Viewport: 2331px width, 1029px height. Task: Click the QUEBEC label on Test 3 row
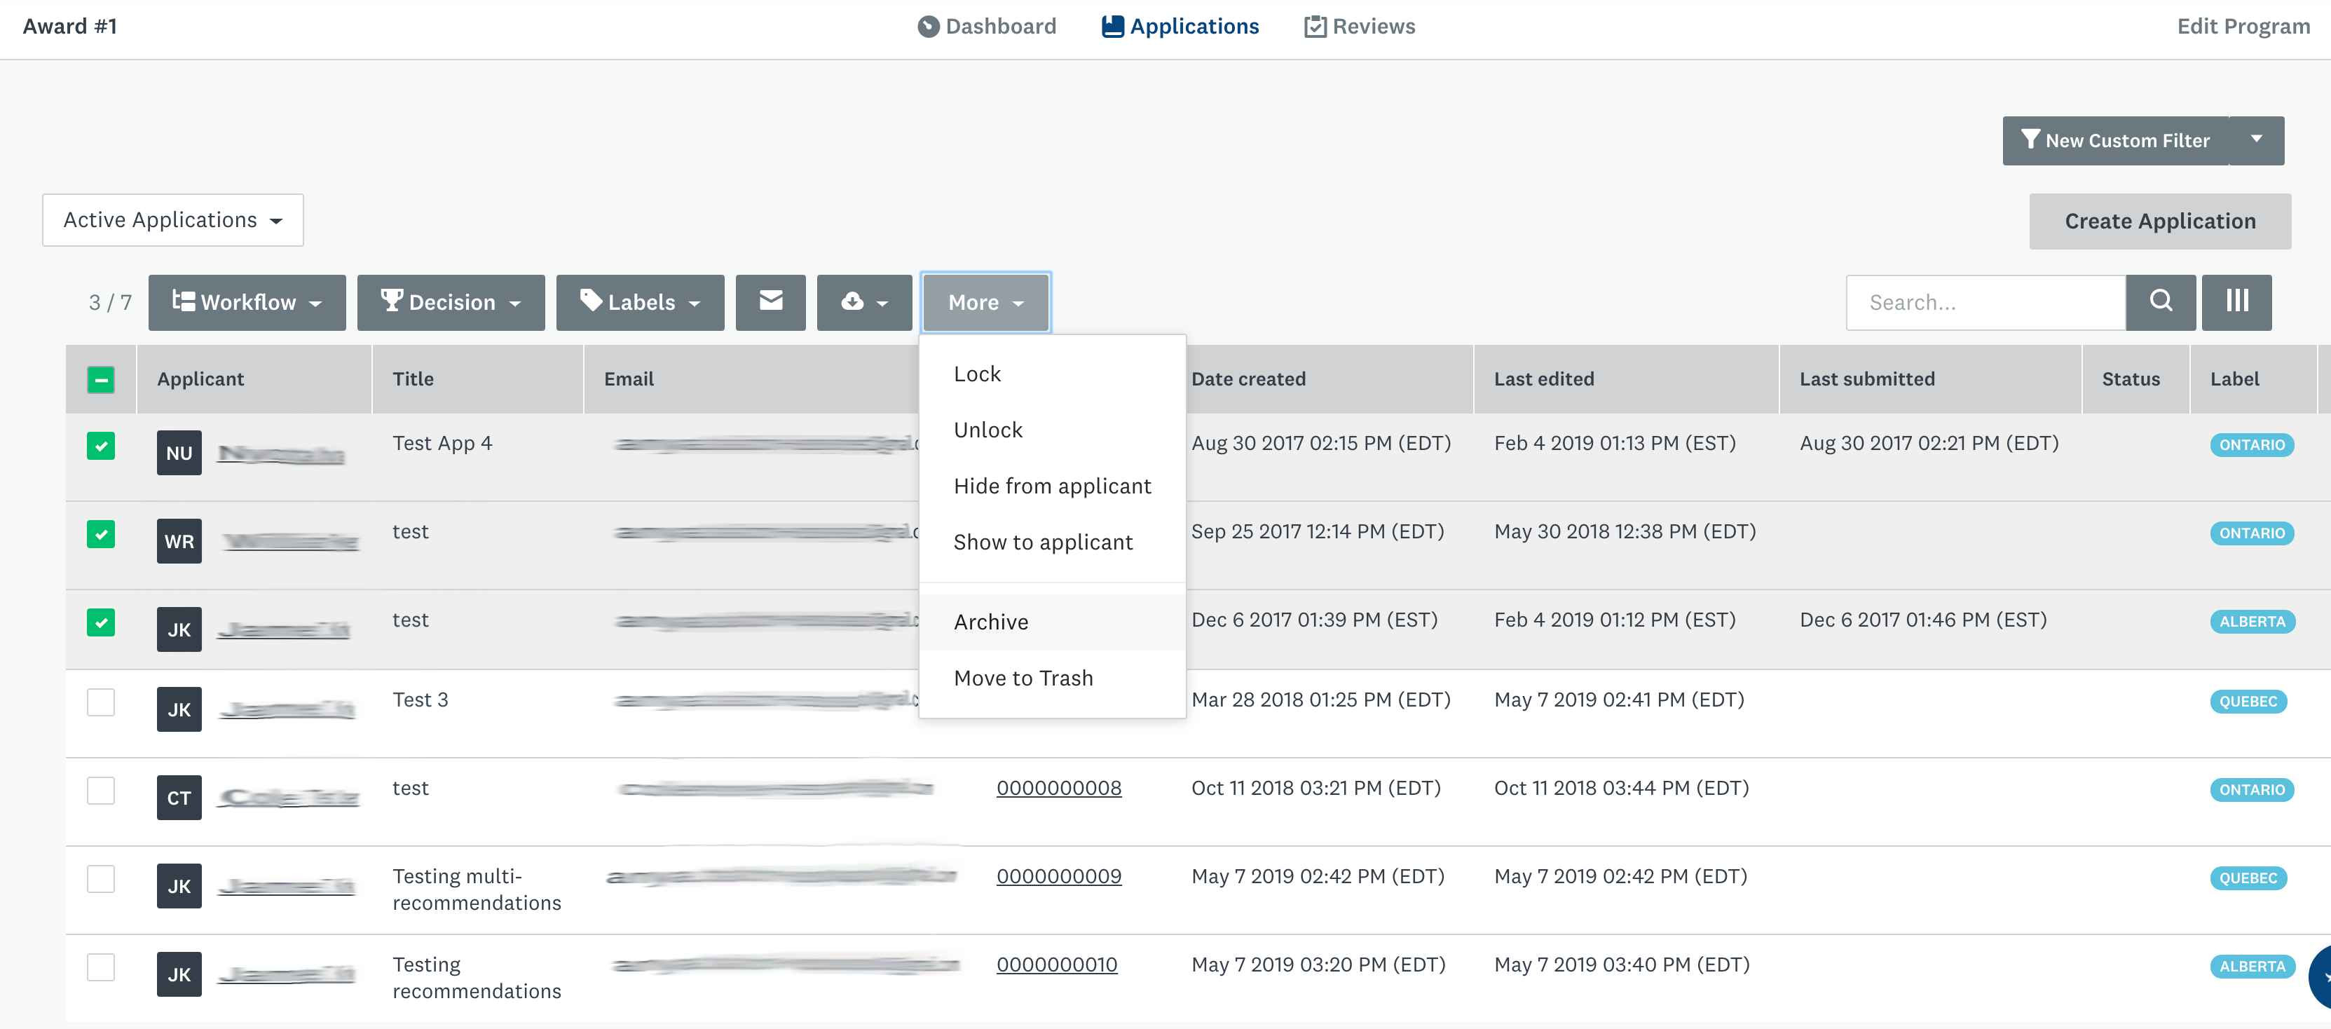2248,702
